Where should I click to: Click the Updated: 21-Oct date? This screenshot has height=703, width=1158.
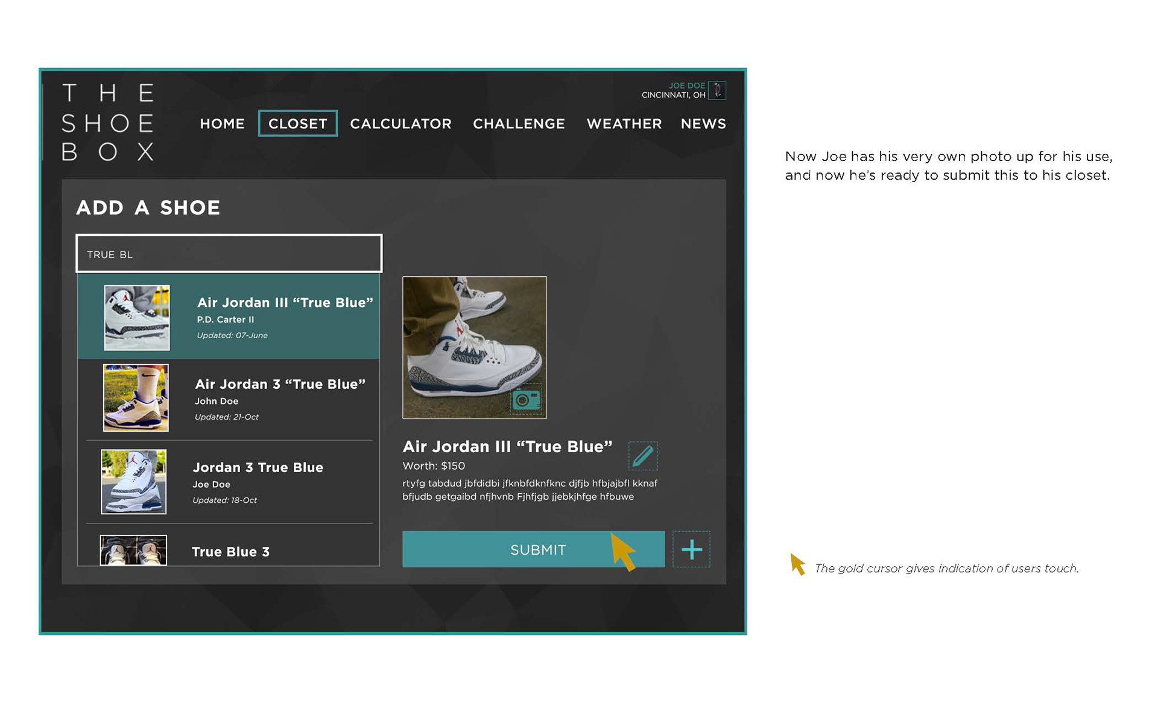227,417
